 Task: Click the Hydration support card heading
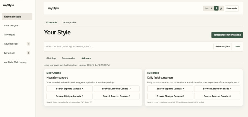(x=57, y=78)
